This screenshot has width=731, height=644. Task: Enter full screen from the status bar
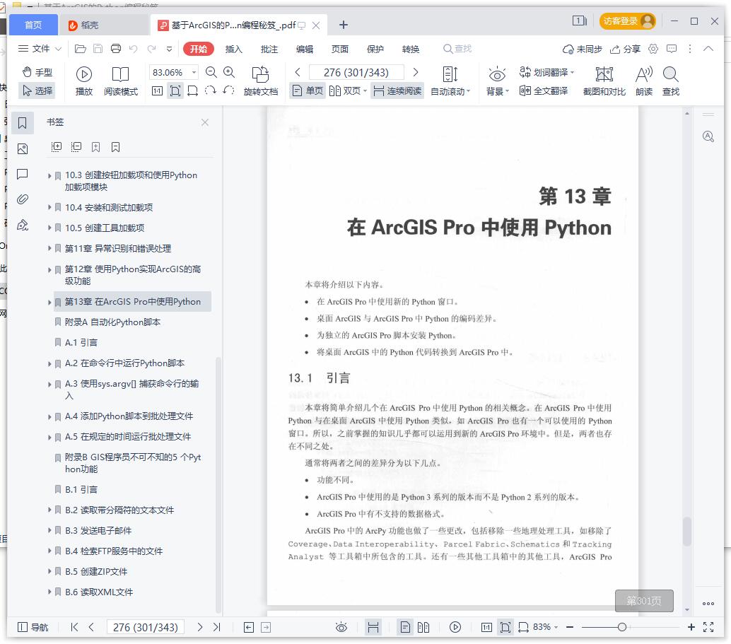pyautogui.click(x=708, y=627)
